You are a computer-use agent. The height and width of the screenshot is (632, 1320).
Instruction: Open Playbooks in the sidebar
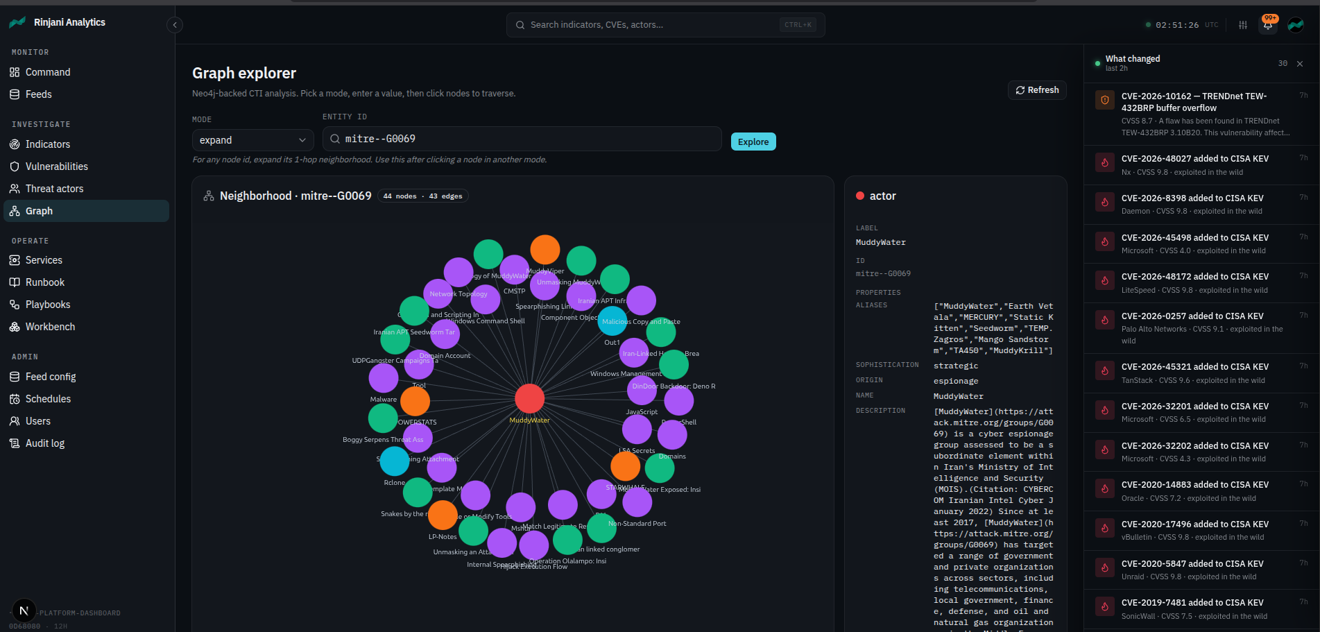[86, 305]
